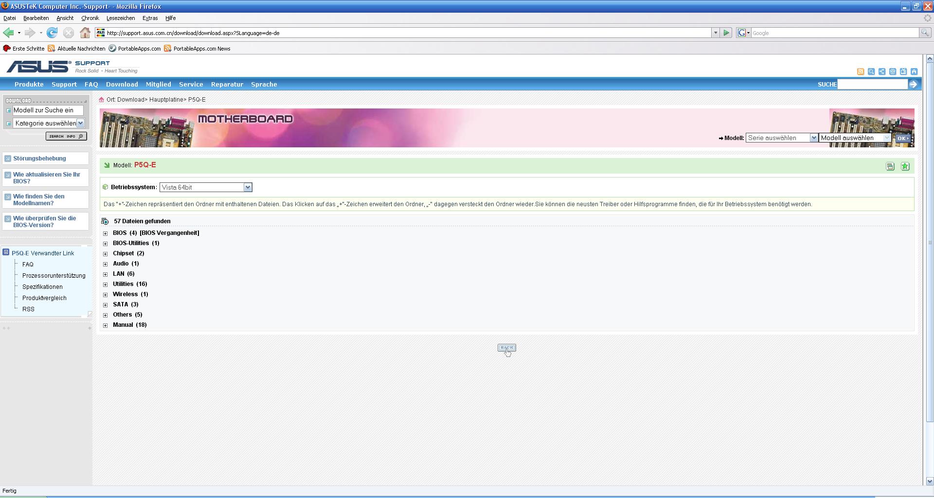Click the OK button next to Modell
934x498 pixels.
[903, 138]
